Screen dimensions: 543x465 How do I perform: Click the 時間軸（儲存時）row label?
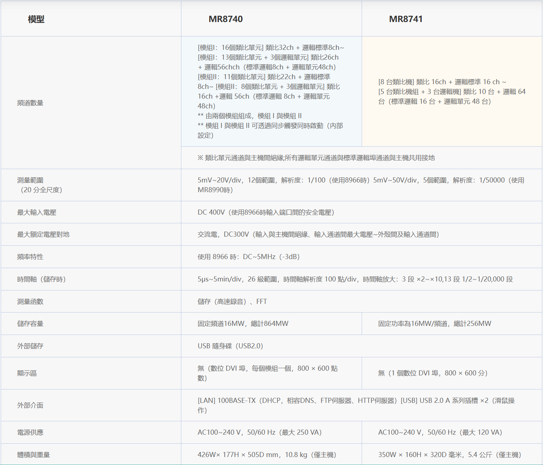pos(42,279)
